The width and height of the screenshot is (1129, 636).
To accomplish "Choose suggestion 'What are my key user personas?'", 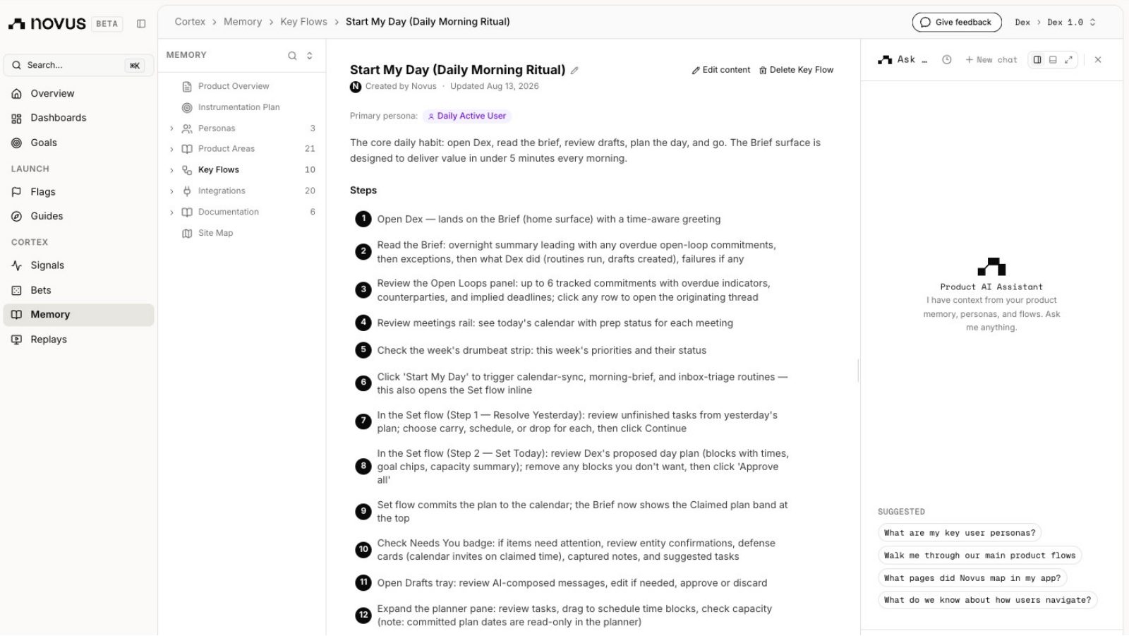I will [960, 533].
